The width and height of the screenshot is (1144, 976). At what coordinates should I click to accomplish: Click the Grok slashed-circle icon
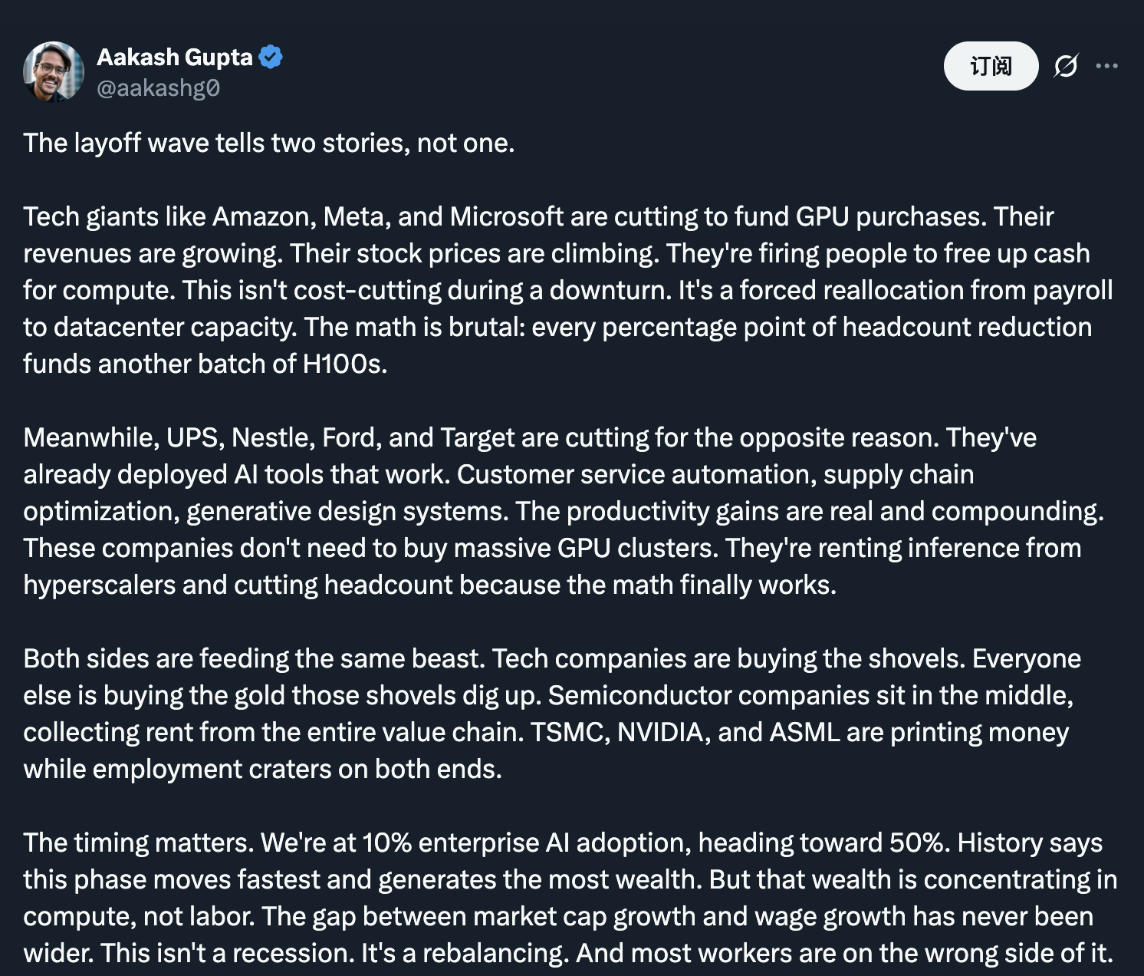(x=1065, y=66)
